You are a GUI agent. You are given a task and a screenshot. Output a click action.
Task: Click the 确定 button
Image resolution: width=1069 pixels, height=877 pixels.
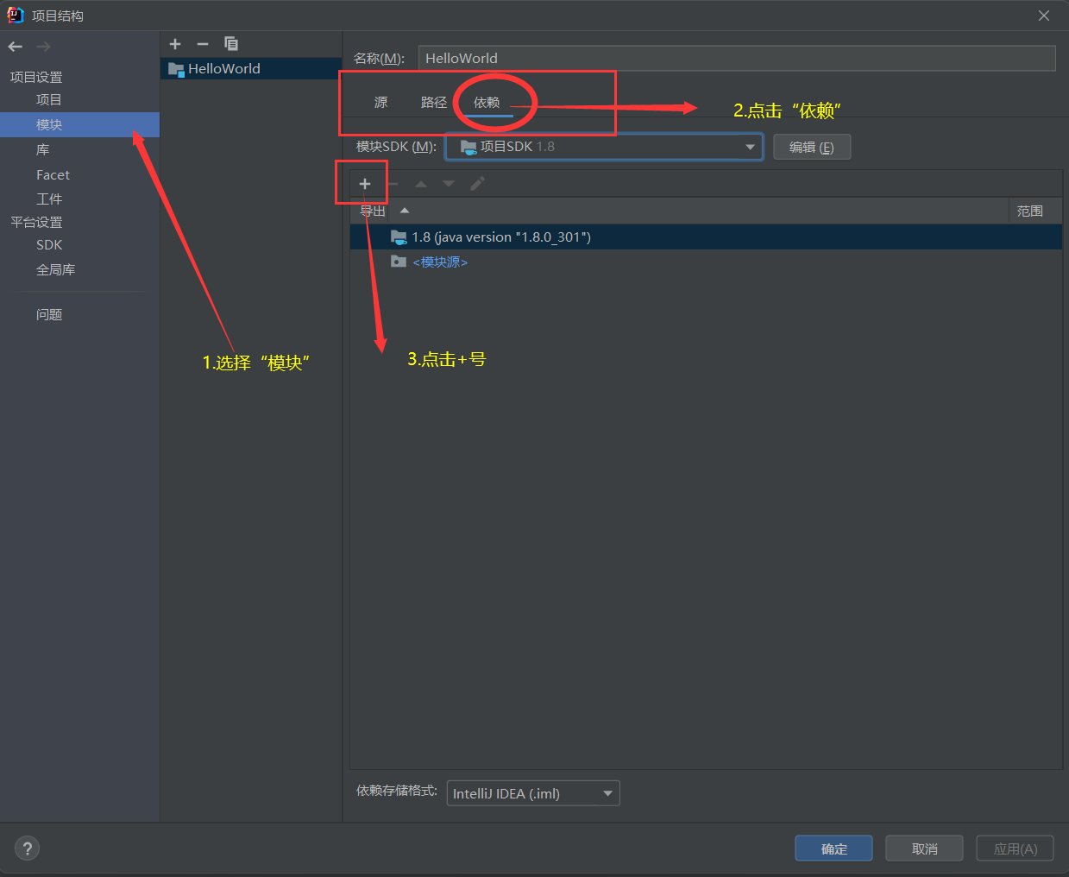click(833, 849)
